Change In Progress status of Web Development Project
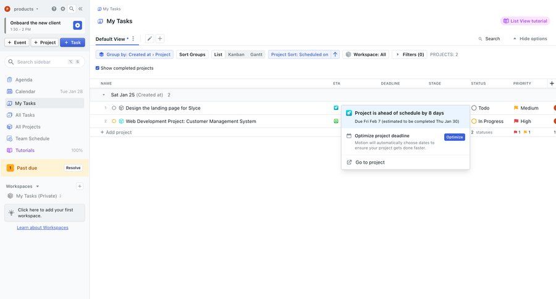556x299 pixels. click(487, 121)
